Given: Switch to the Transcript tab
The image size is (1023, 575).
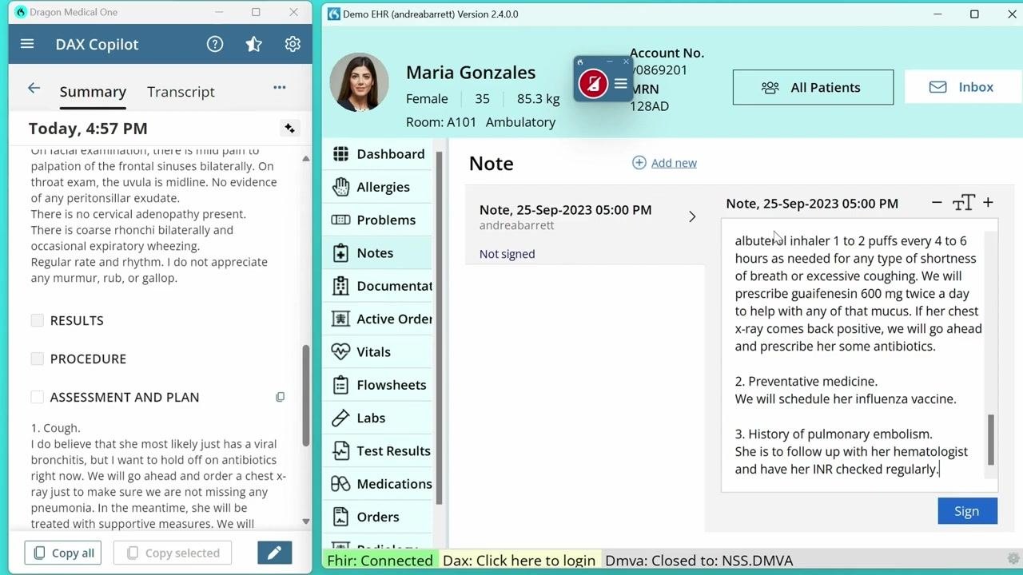Looking at the screenshot, I should [181, 92].
